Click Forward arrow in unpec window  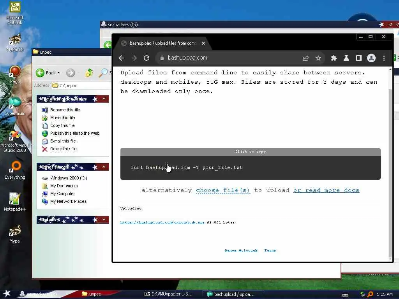point(71,73)
